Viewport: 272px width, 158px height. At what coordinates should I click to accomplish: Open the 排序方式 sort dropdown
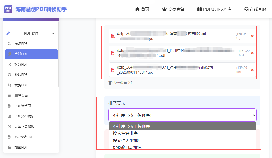pyautogui.click(x=182, y=115)
